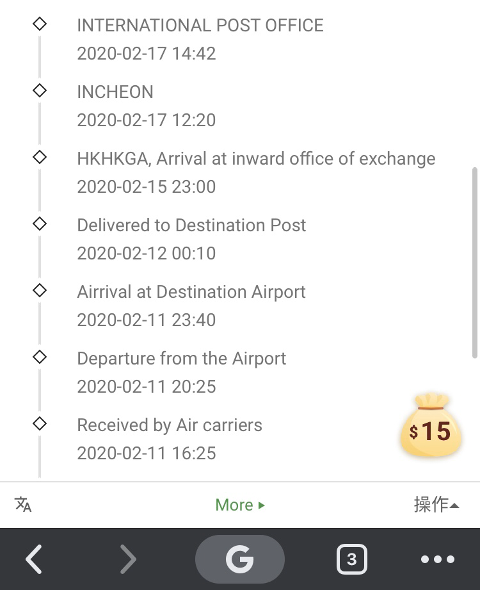Tap the 2020-02-17 14:42 timestamp
This screenshot has width=480, height=590.
[x=146, y=53]
